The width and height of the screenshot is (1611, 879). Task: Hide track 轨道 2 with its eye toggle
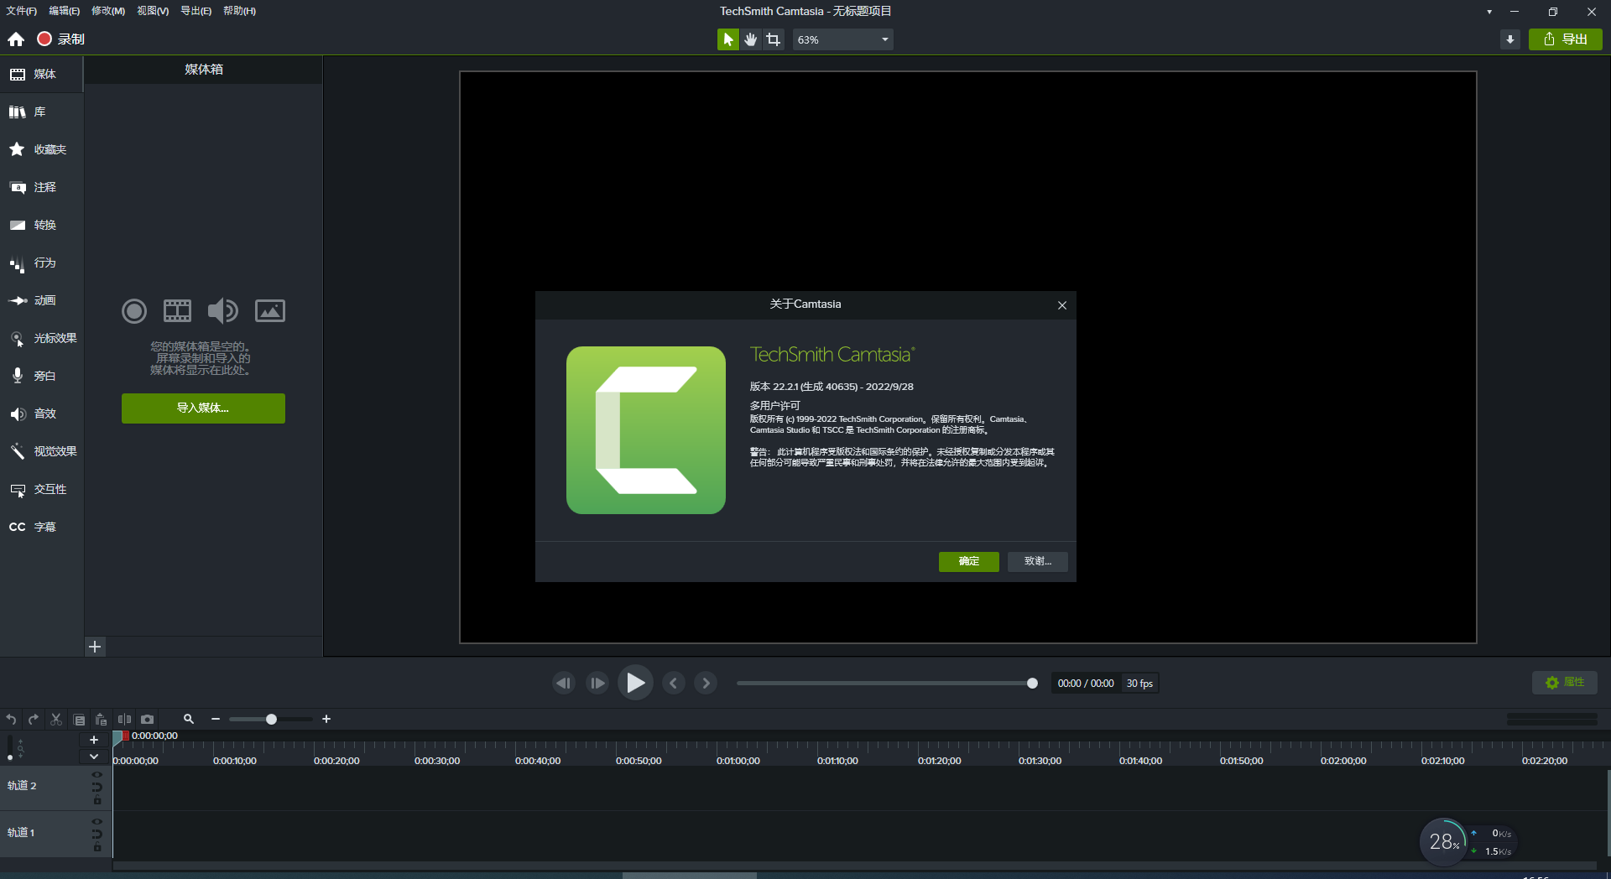(96, 775)
